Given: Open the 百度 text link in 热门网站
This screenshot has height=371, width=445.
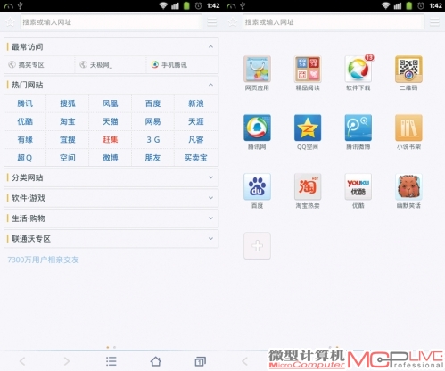Looking at the screenshot, I should [x=152, y=103].
